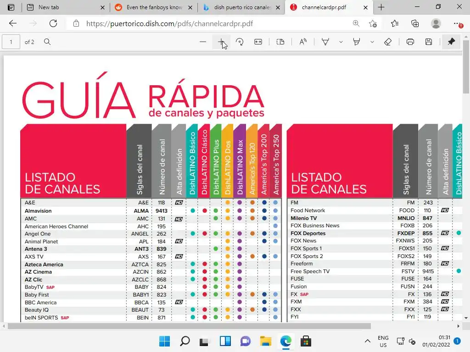Click FOX Business News text
Screen dimensions: 470x352
pos(315,225)
